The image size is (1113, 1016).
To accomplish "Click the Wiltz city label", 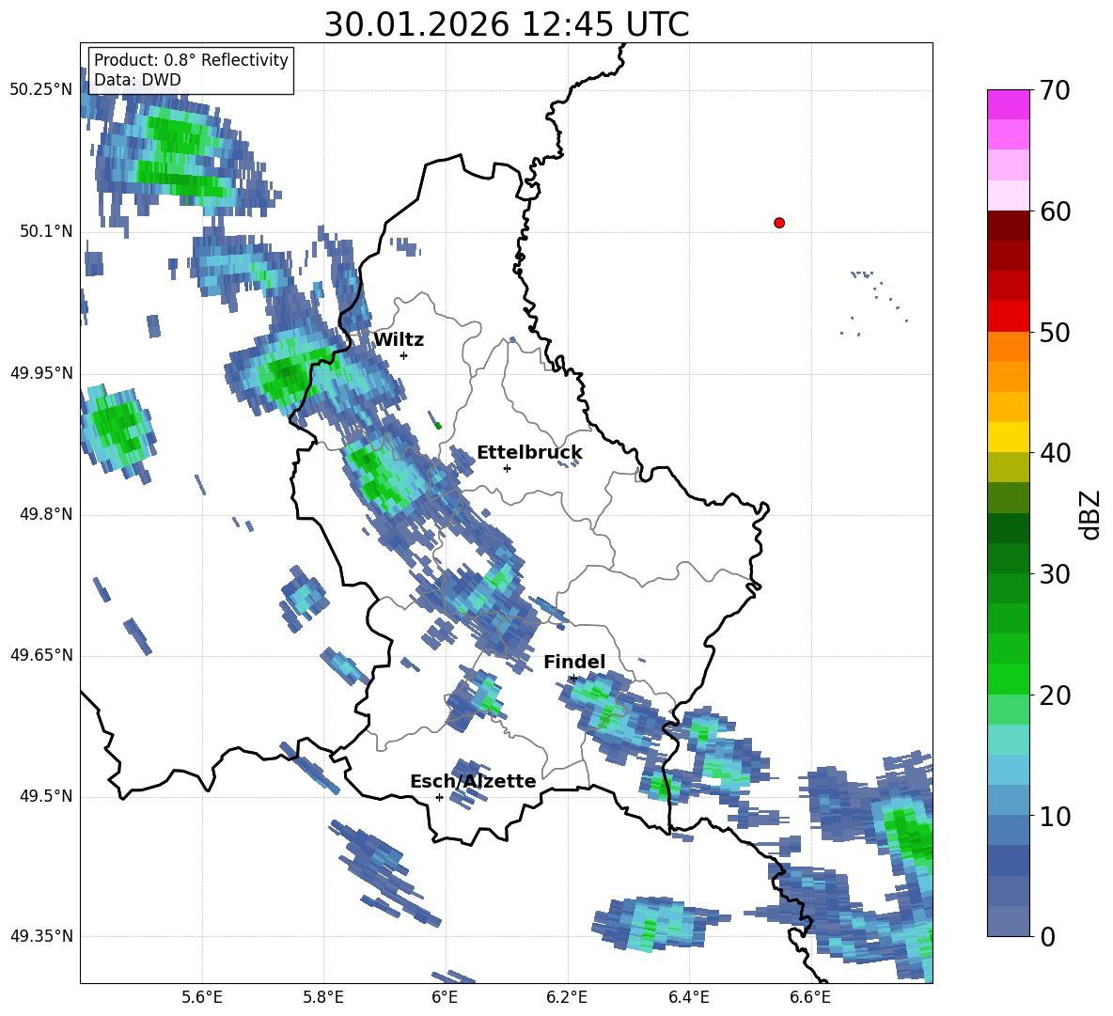I will [x=399, y=340].
